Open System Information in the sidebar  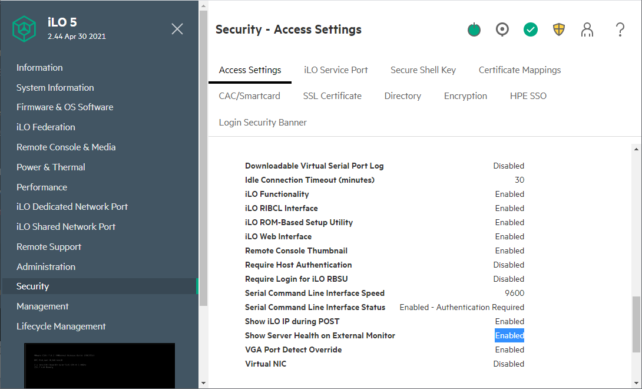55,88
